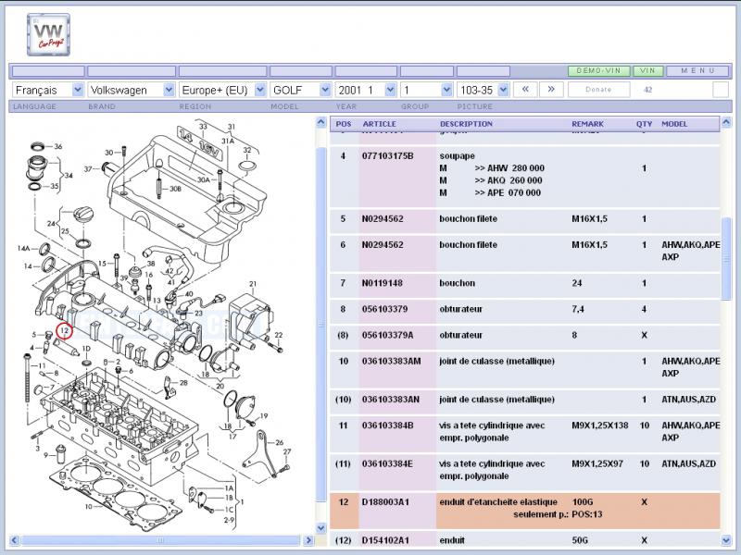Click callout 21 in the diagram

click(253, 284)
